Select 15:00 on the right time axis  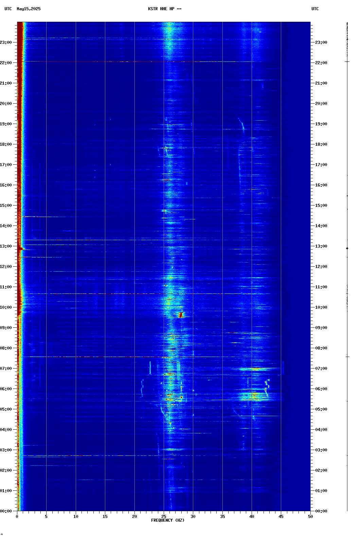pos(321,205)
